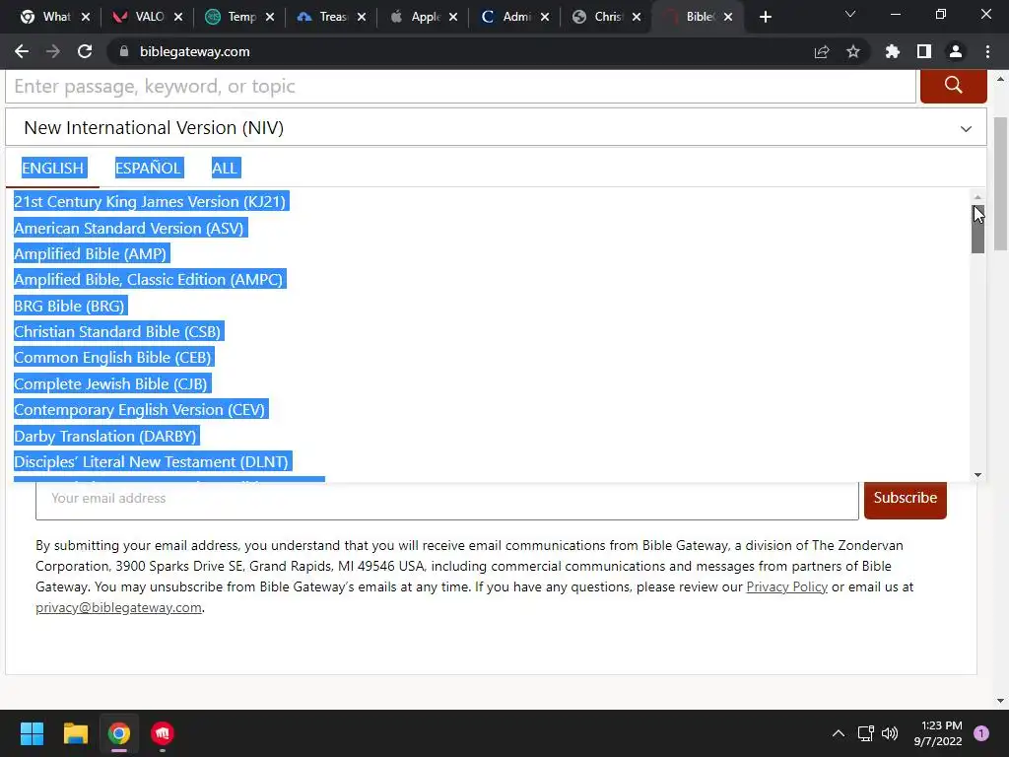
Task: Switch to the ENGLISH versions tab
Action: (53, 168)
